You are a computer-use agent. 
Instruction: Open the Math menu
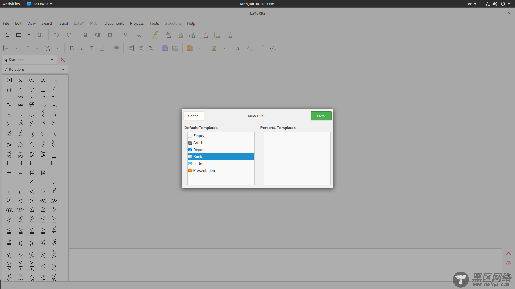click(94, 23)
